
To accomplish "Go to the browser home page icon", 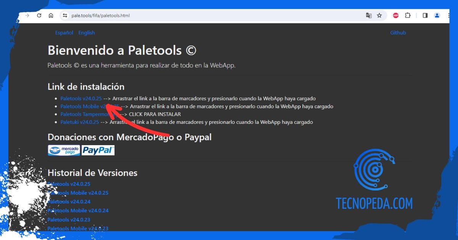I will click(x=51, y=16).
